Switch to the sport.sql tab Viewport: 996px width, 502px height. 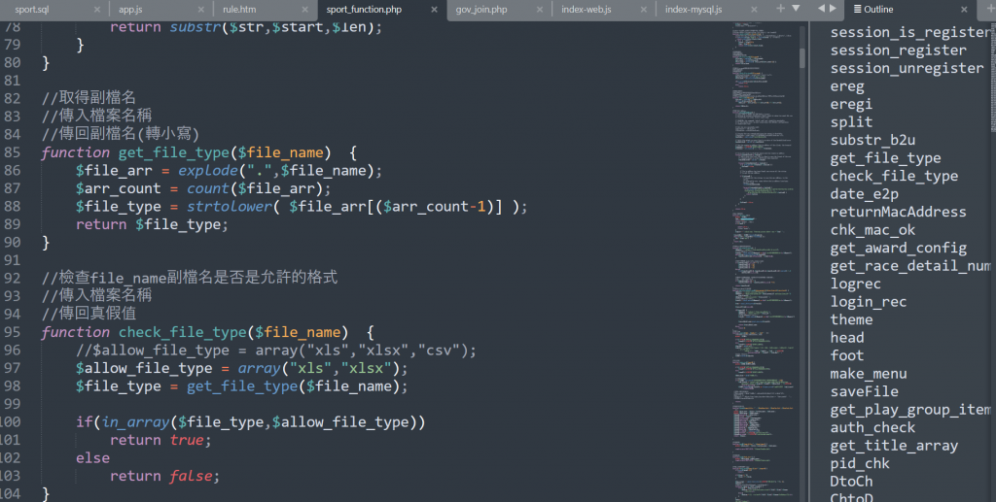coord(32,10)
